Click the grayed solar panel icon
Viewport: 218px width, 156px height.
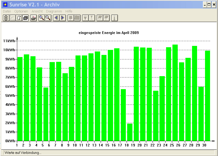100,18
